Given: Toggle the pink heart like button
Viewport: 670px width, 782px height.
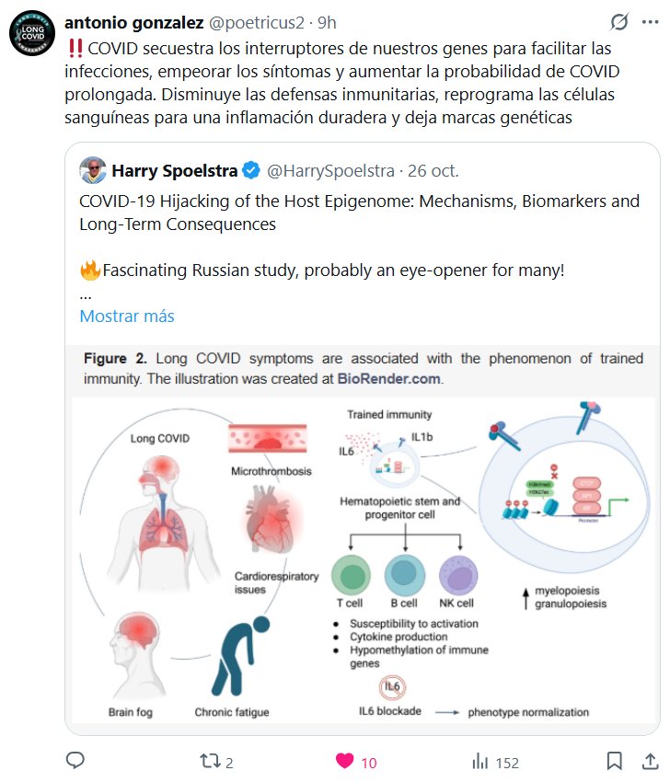Looking at the screenshot, I should (x=345, y=761).
